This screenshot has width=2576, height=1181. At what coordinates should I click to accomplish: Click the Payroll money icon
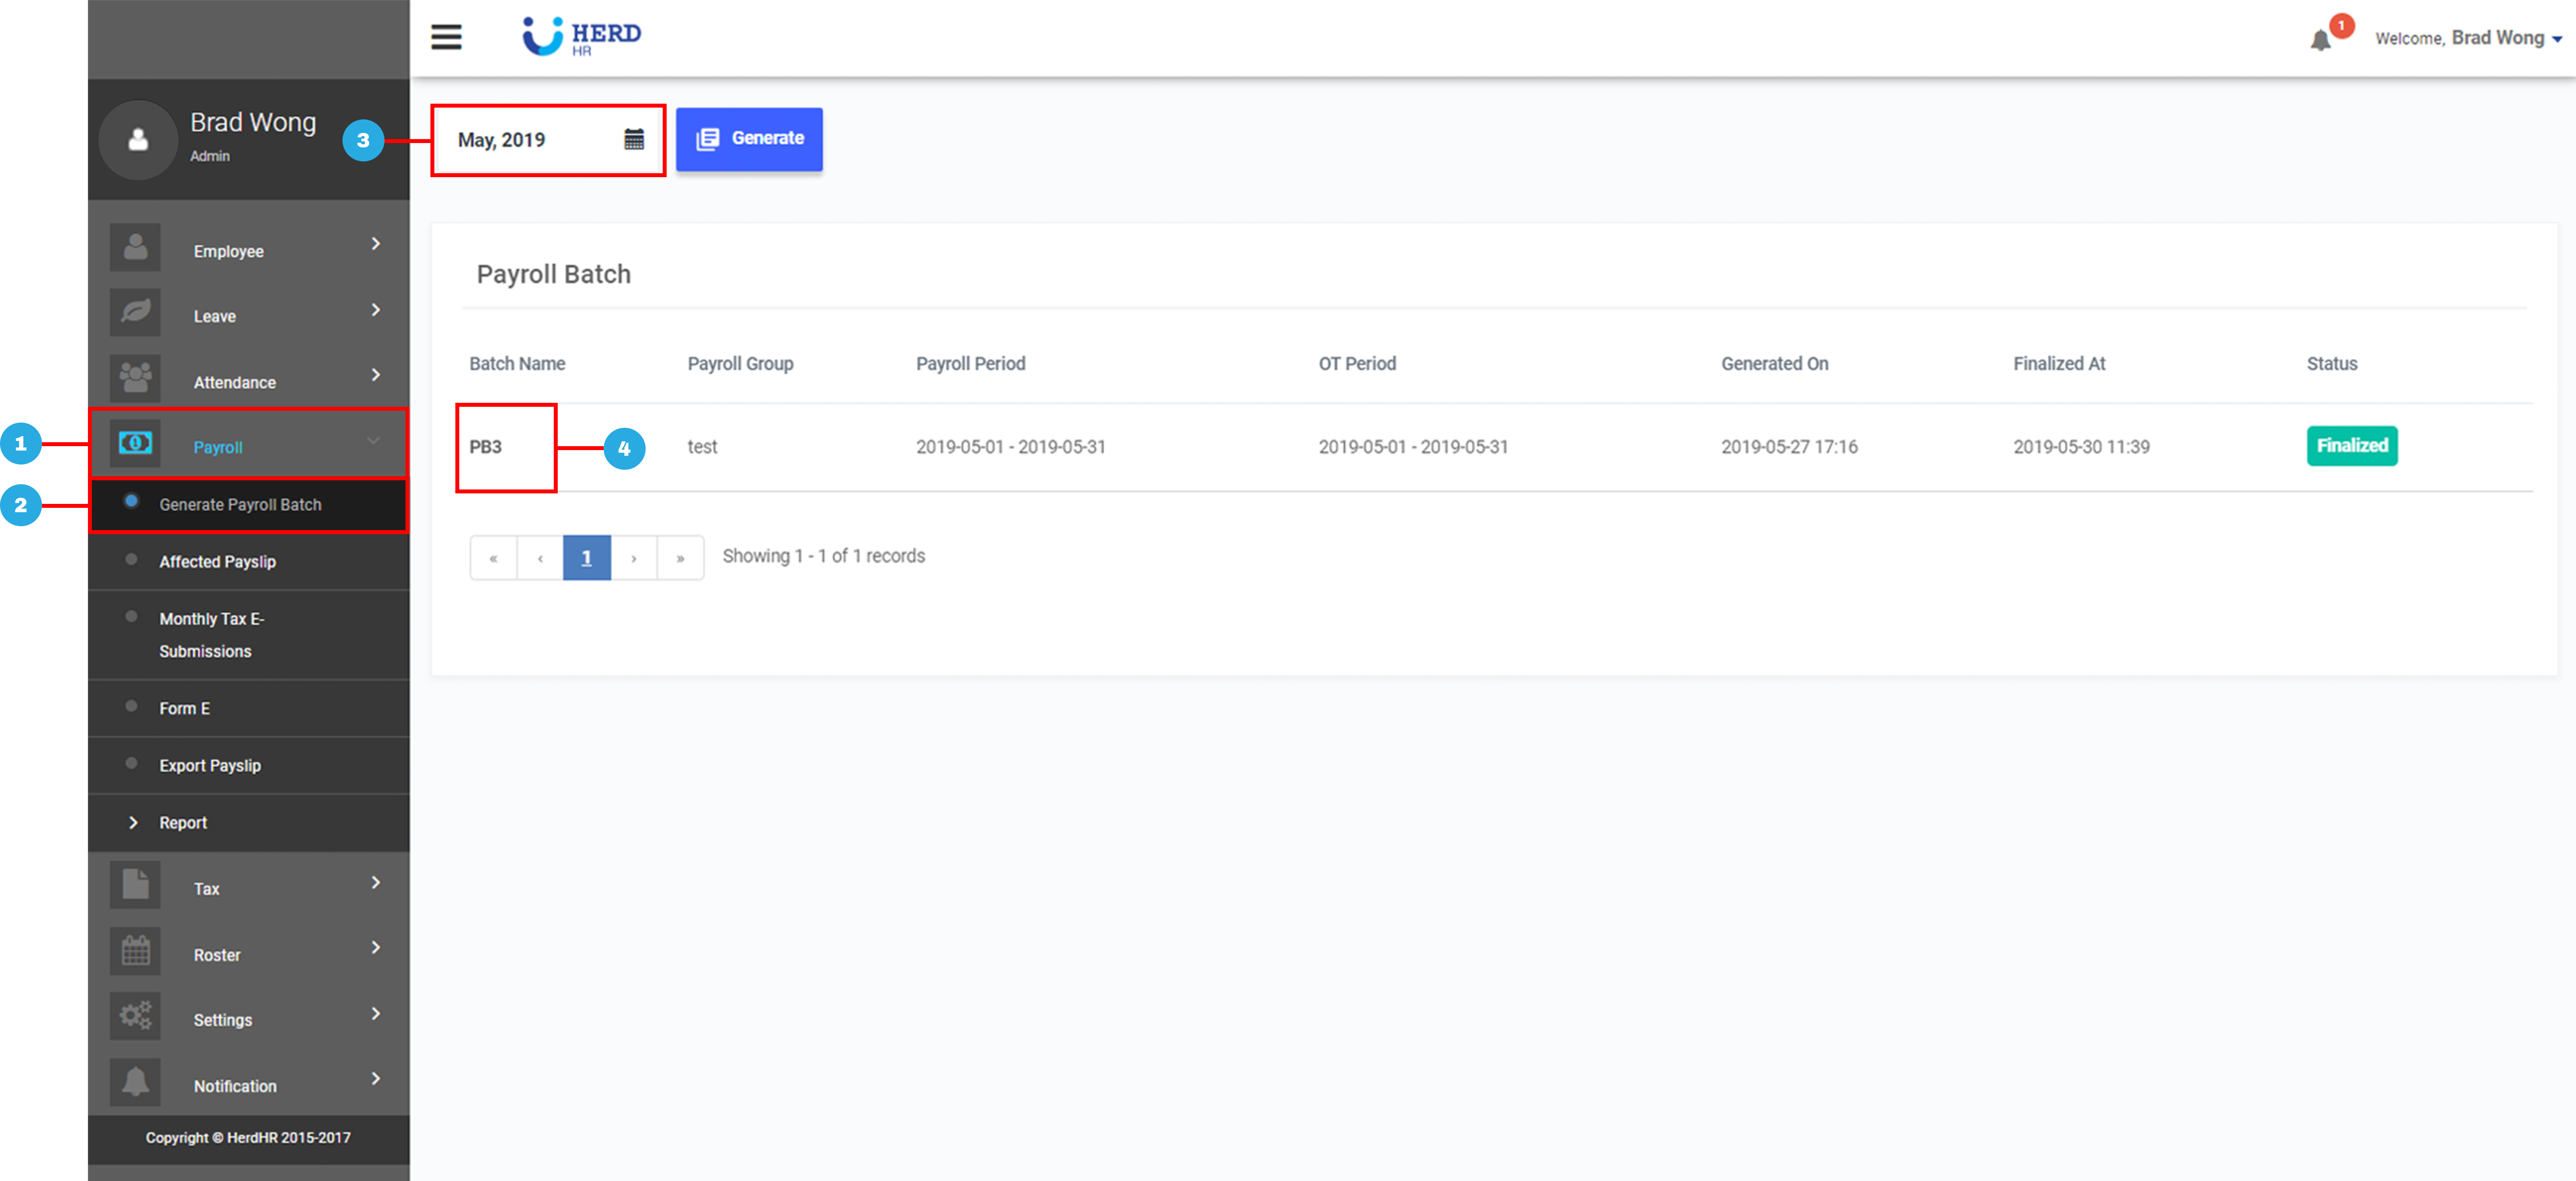pos(135,444)
